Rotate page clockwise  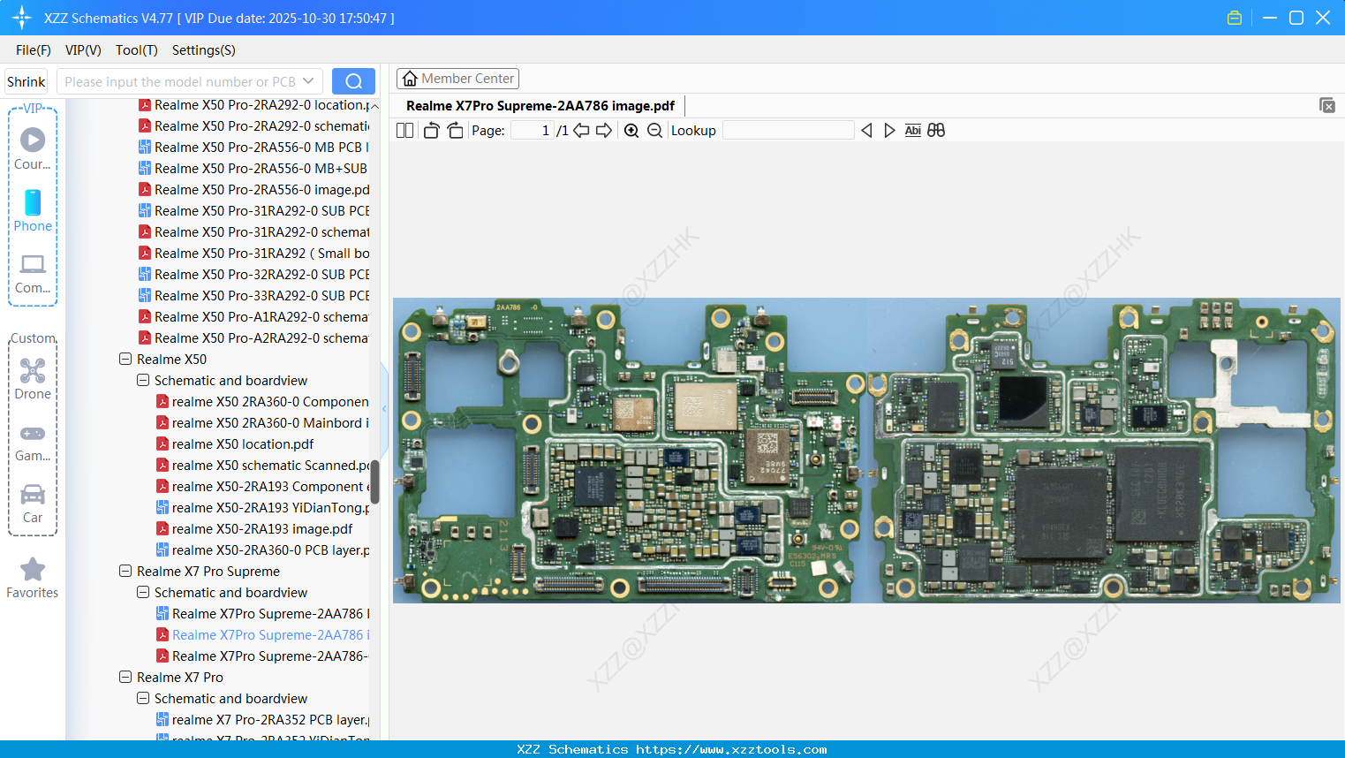pyautogui.click(x=455, y=131)
